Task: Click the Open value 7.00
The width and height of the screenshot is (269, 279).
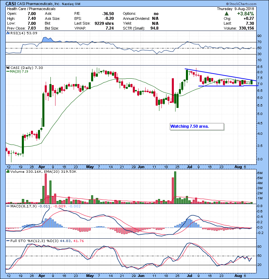Action: tap(32, 14)
